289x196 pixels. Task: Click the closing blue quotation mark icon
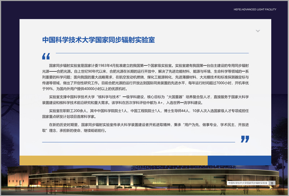[245, 139]
